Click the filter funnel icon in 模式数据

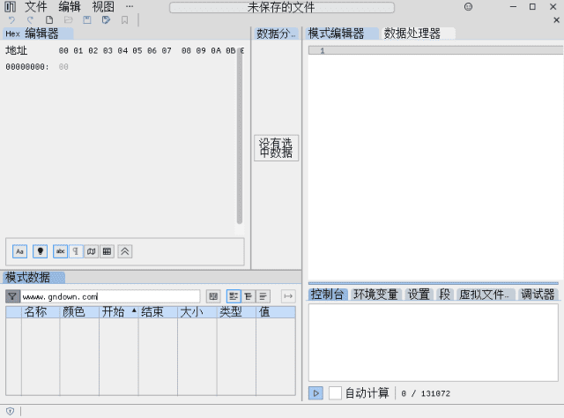click(x=12, y=296)
